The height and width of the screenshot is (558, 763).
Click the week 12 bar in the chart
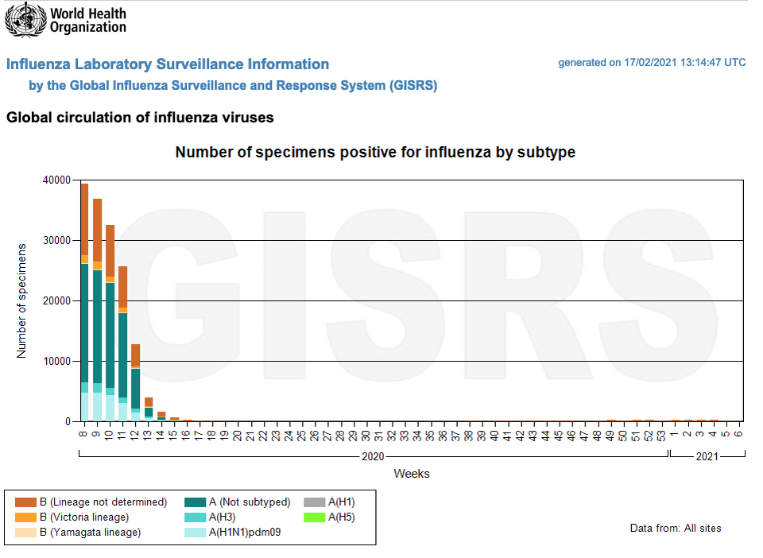[136, 383]
